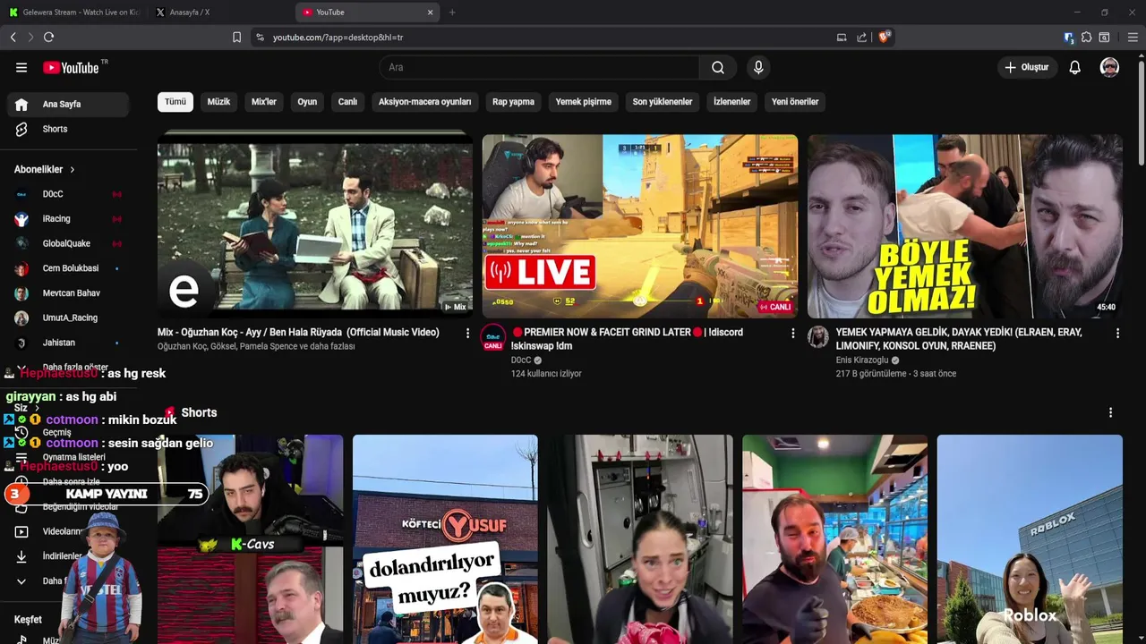Click the Enis Kirazoglu channel avatar
This screenshot has width=1146, height=644.
(818, 336)
